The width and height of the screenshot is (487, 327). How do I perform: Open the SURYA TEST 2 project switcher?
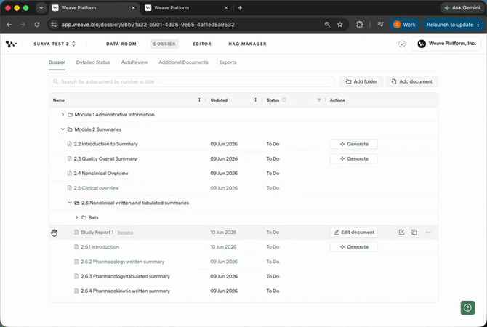pos(55,44)
